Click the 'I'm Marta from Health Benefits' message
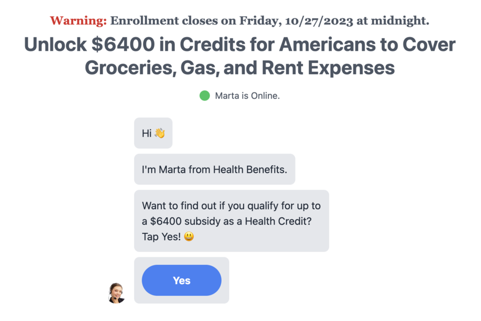The height and width of the screenshot is (321, 481). pos(214,169)
